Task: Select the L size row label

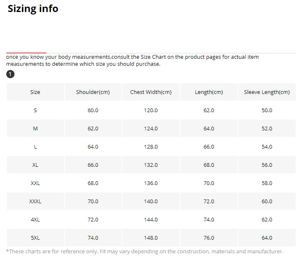Action: [x=35, y=147]
